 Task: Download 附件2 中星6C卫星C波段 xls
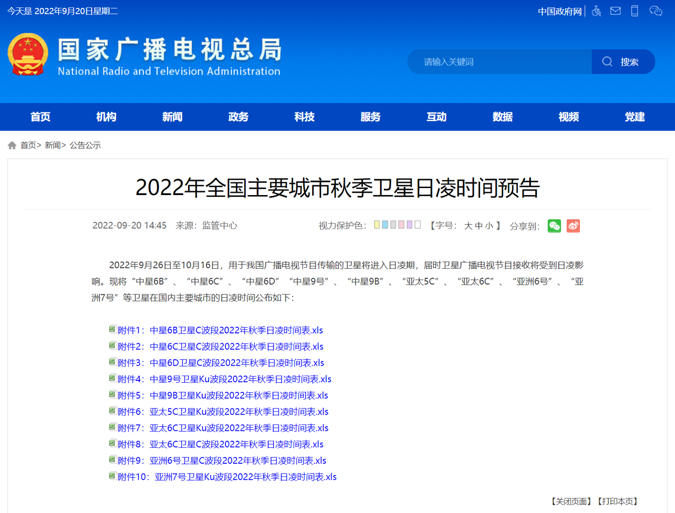[221, 347]
